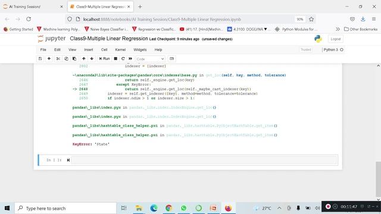Insert cell below with plus icon
381x214 pixels.
tap(49, 59)
